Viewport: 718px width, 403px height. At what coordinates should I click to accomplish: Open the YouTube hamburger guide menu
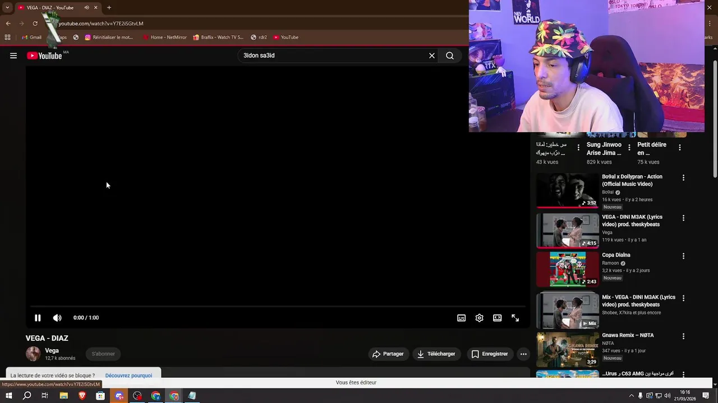(x=13, y=55)
